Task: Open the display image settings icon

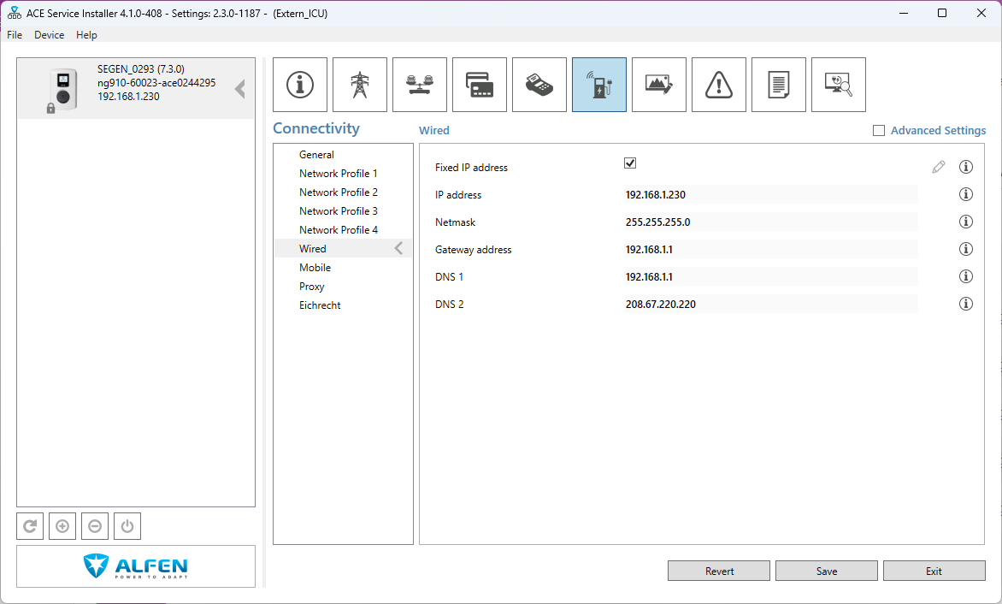Action: pos(659,85)
